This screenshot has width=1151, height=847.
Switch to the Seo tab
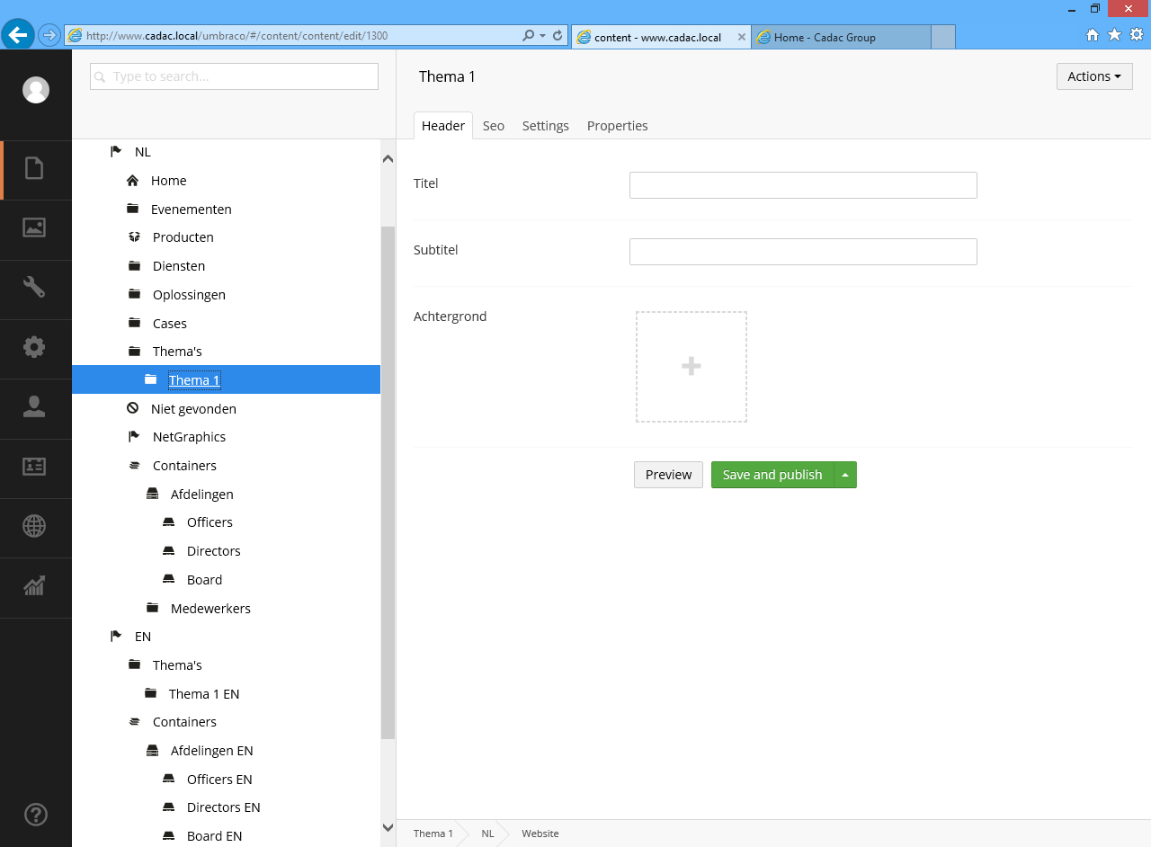493,126
